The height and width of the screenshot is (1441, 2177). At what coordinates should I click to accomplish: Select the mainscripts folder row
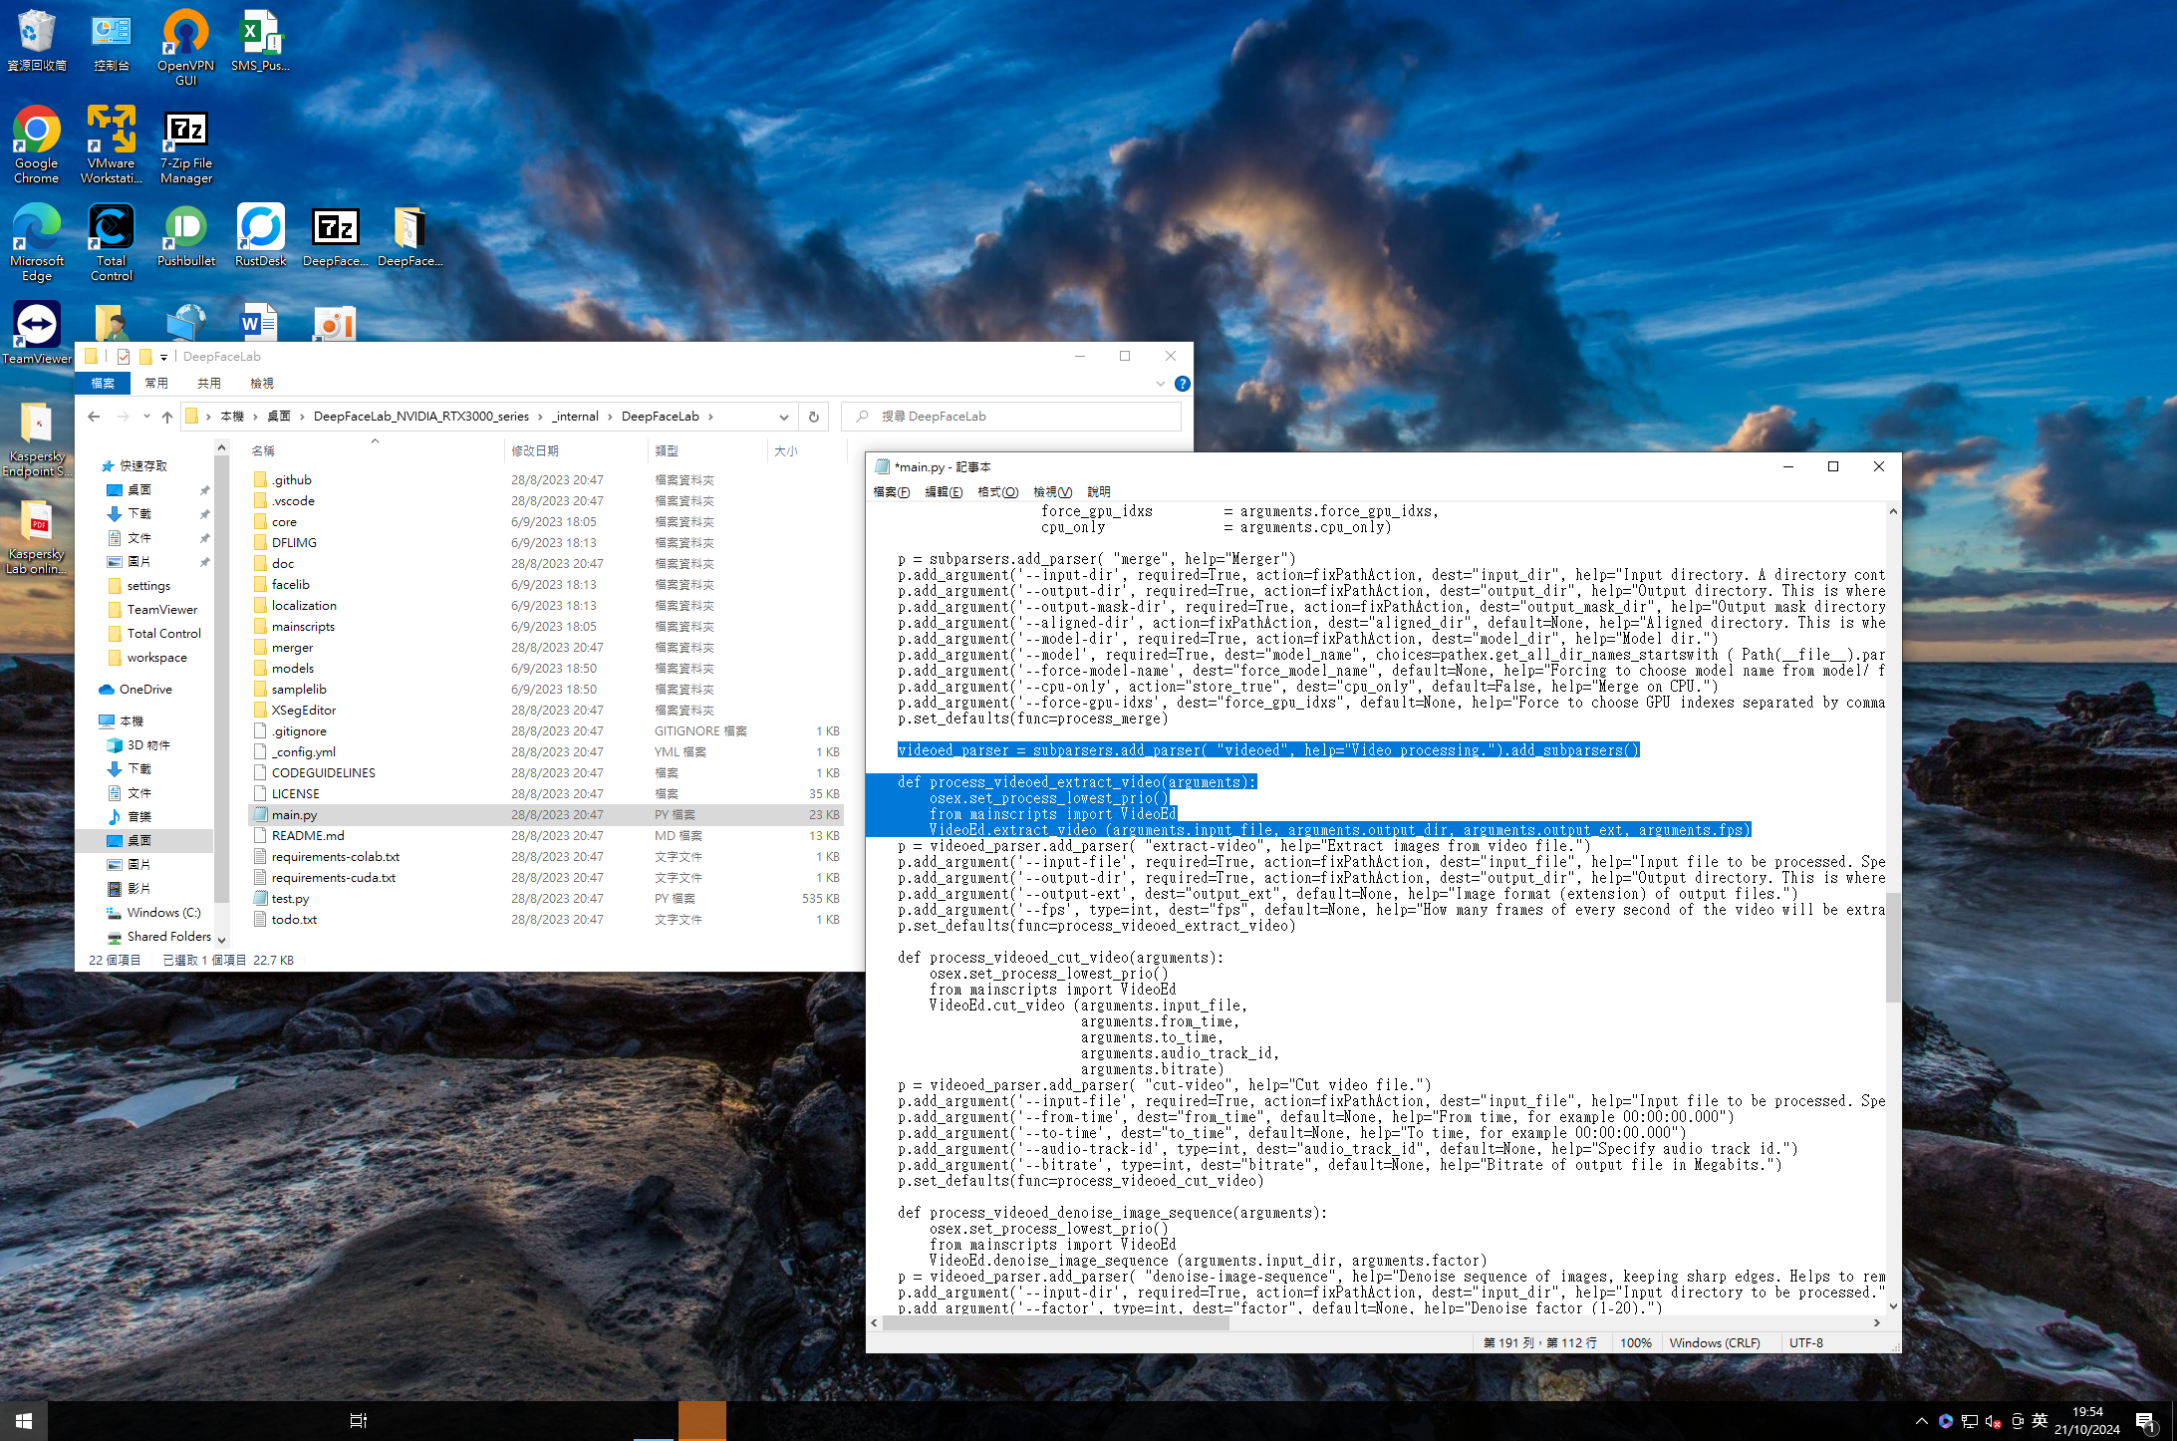pyautogui.click(x=545, y=627)
